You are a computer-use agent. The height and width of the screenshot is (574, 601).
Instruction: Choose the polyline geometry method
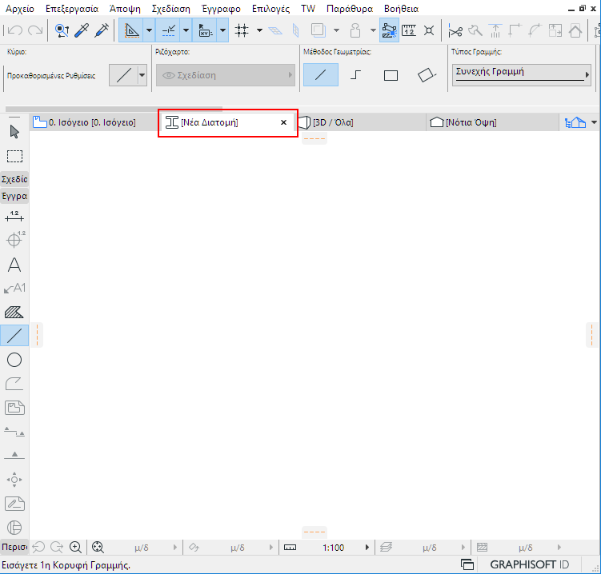355,75
